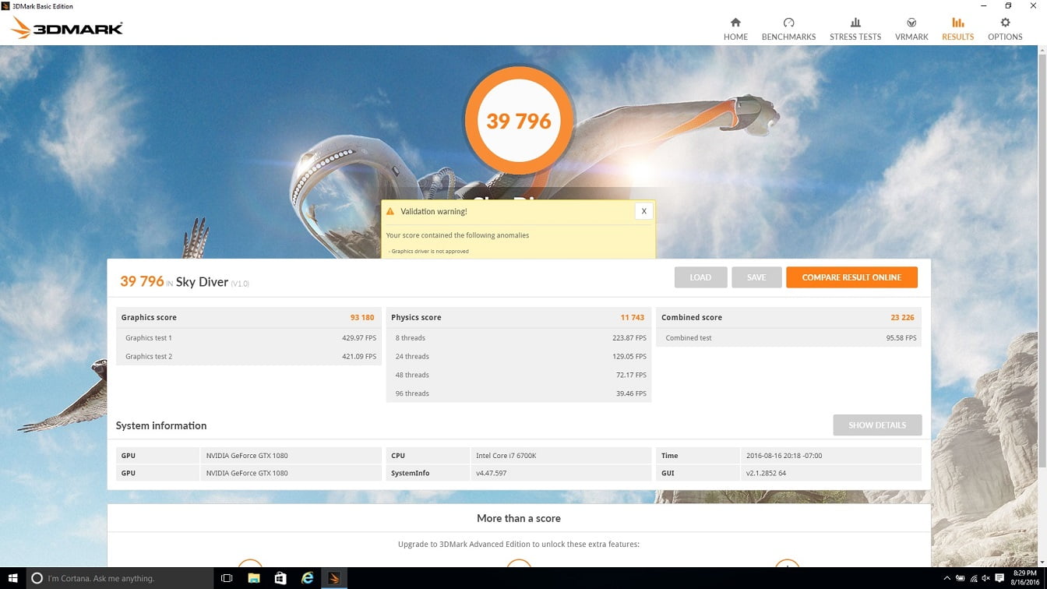Image resolution: width=1047 pixels, height=589 pixels.
Task: Open the Benchmarks gauge icon
Action: pos(788,23)
